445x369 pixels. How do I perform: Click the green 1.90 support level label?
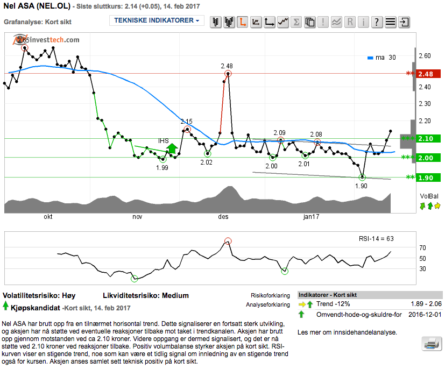click(x=428, y=178)
